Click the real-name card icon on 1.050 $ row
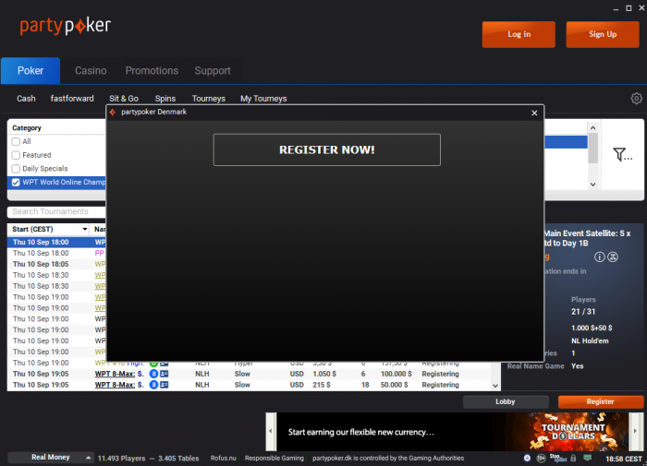This screenshot has width=647, height=466. pyautogui.click(x=165, y=374)
